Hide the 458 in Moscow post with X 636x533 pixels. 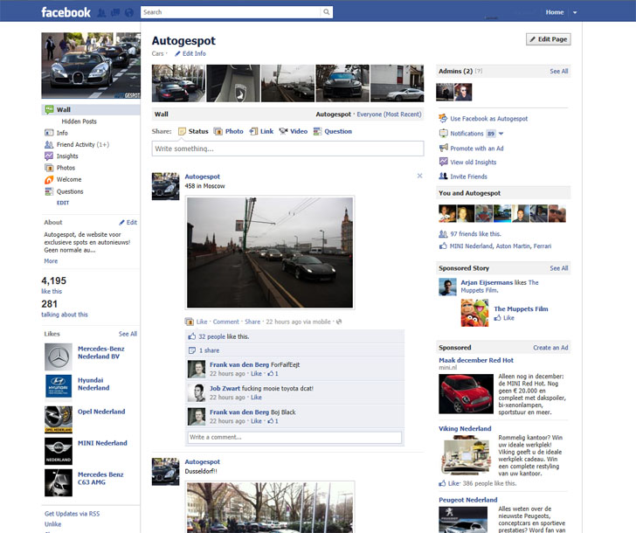pyautogui.click(x=420, y=176)
